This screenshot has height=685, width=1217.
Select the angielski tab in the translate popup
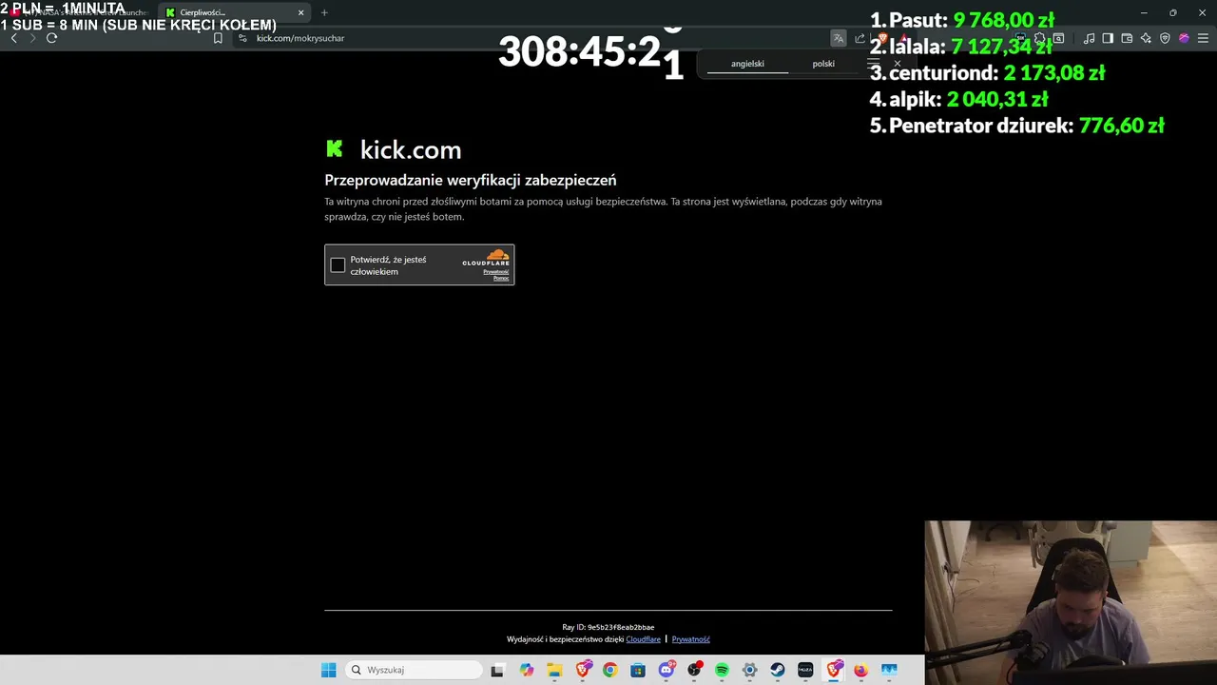click(747, 64)
